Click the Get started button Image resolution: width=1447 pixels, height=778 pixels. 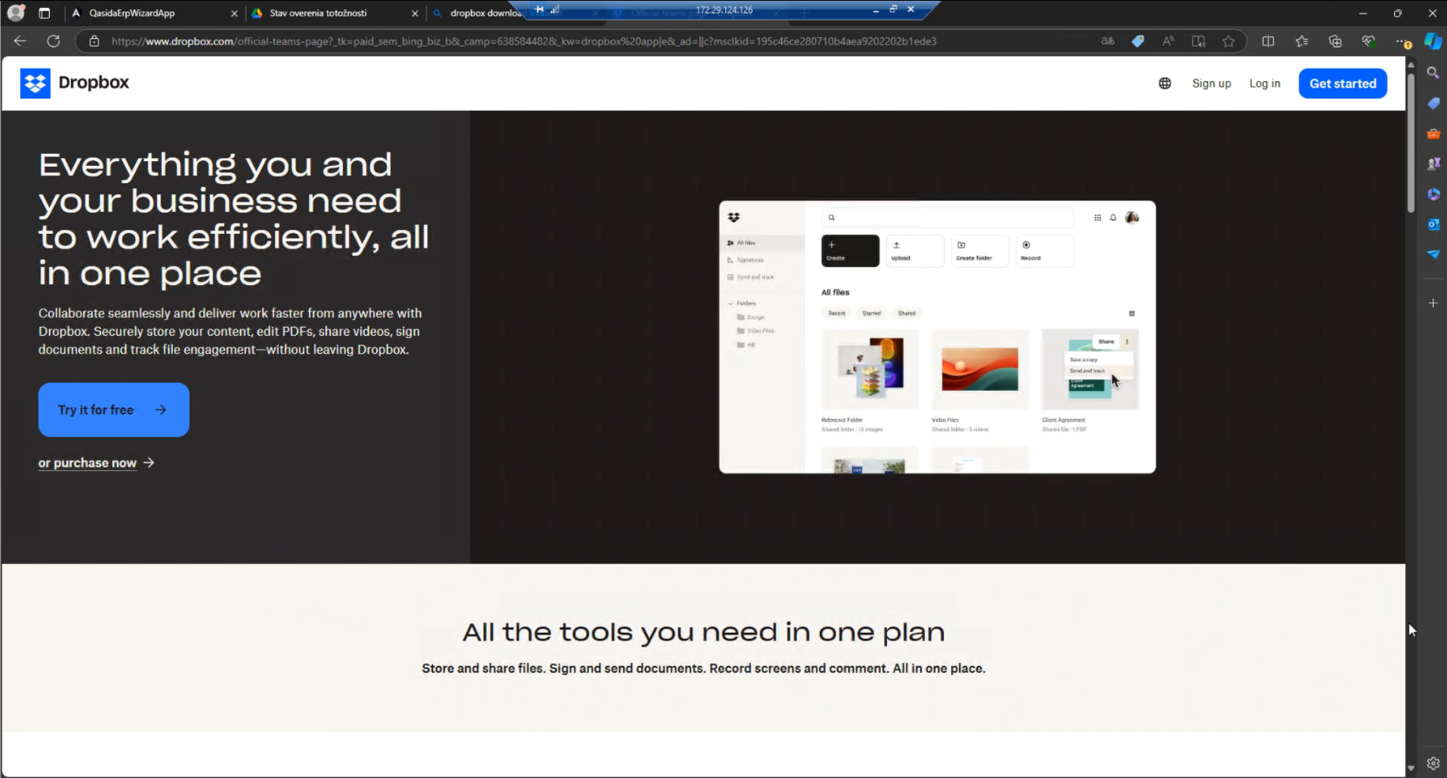1343,84
